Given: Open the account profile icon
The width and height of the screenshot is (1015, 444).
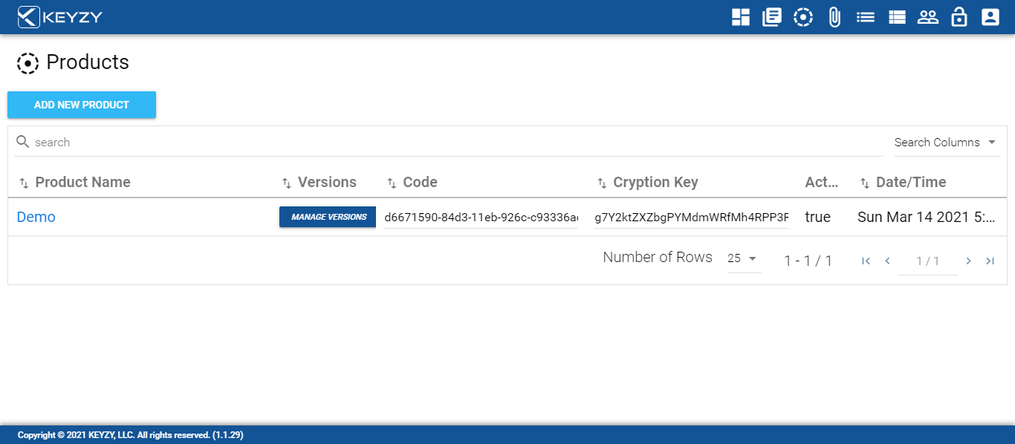Looking at the screenshot, I should point(990,16).
